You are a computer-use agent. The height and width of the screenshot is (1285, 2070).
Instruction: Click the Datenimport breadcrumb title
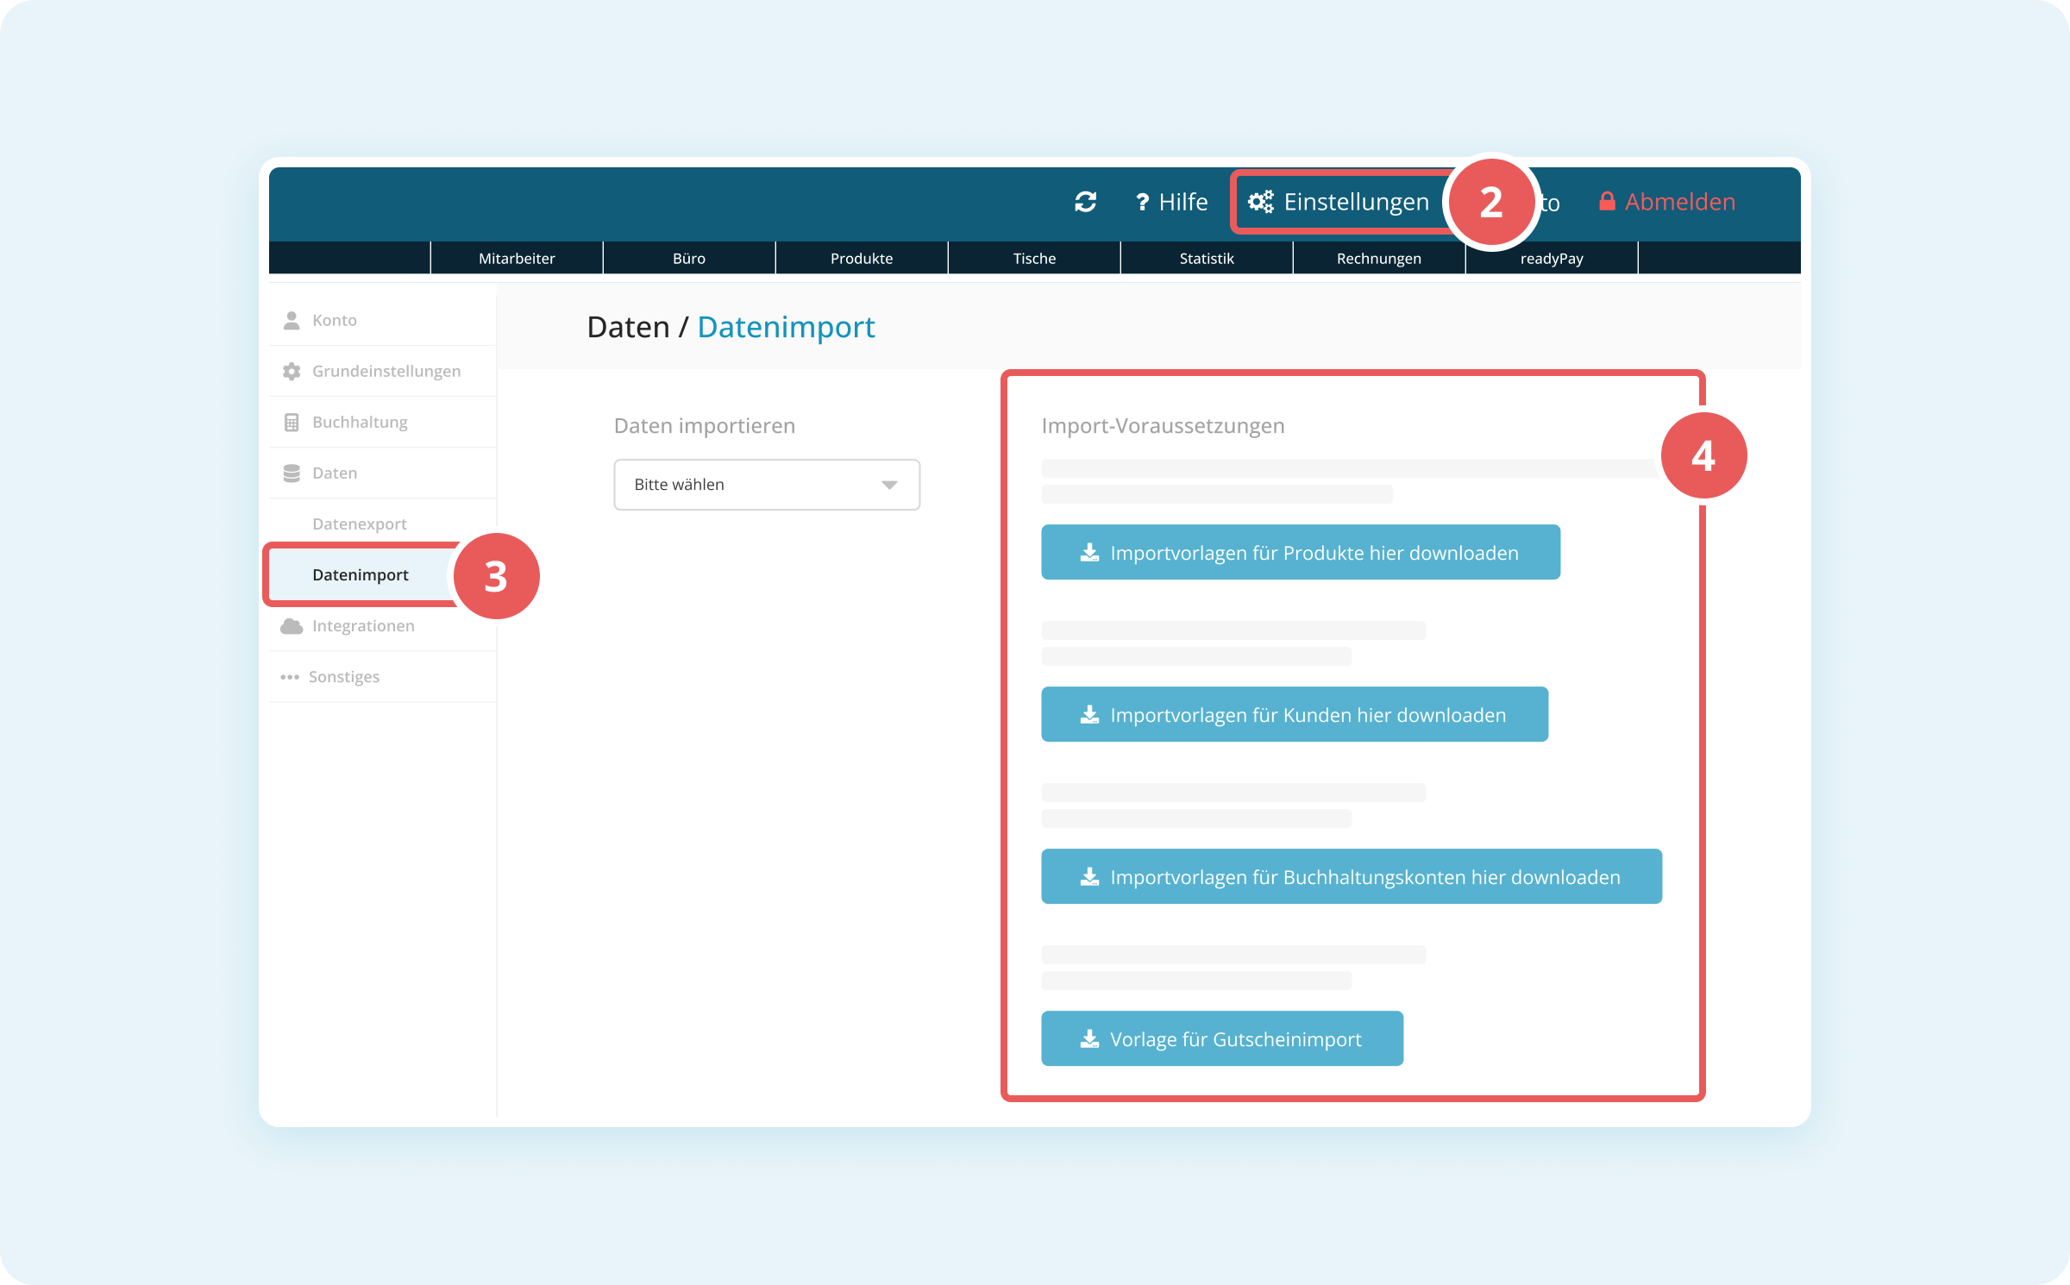(x=786, y=328)
